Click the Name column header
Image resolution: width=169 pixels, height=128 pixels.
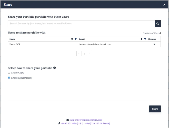pyautogui.click(x=12, y=39)
